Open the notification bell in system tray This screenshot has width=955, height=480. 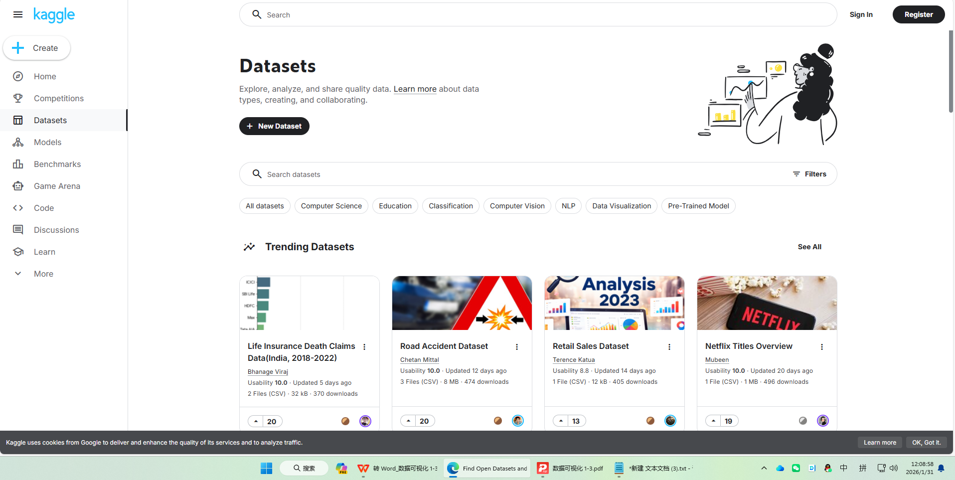(x=941, y=468)
